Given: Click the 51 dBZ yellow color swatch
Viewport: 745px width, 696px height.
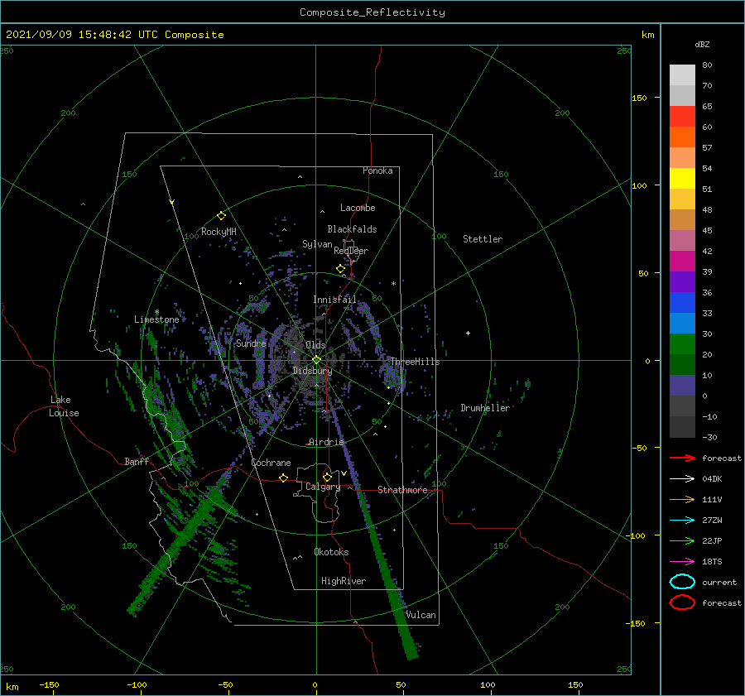Looking at the screenshot, I should pos(682,178).
